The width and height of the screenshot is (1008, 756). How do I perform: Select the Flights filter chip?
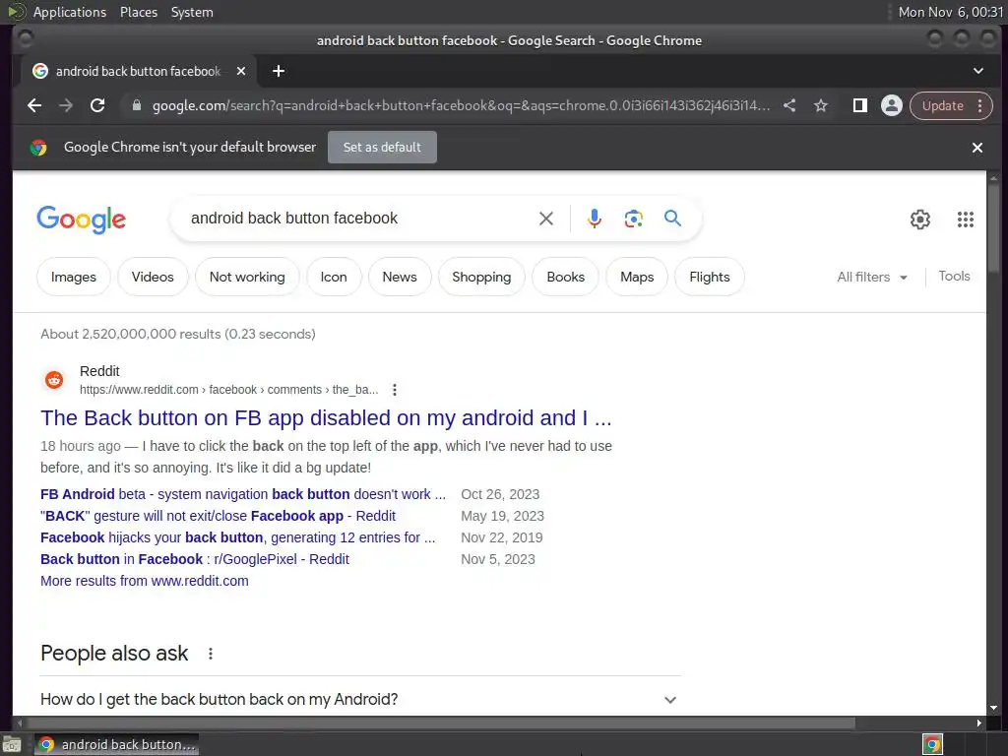[709, 277]
